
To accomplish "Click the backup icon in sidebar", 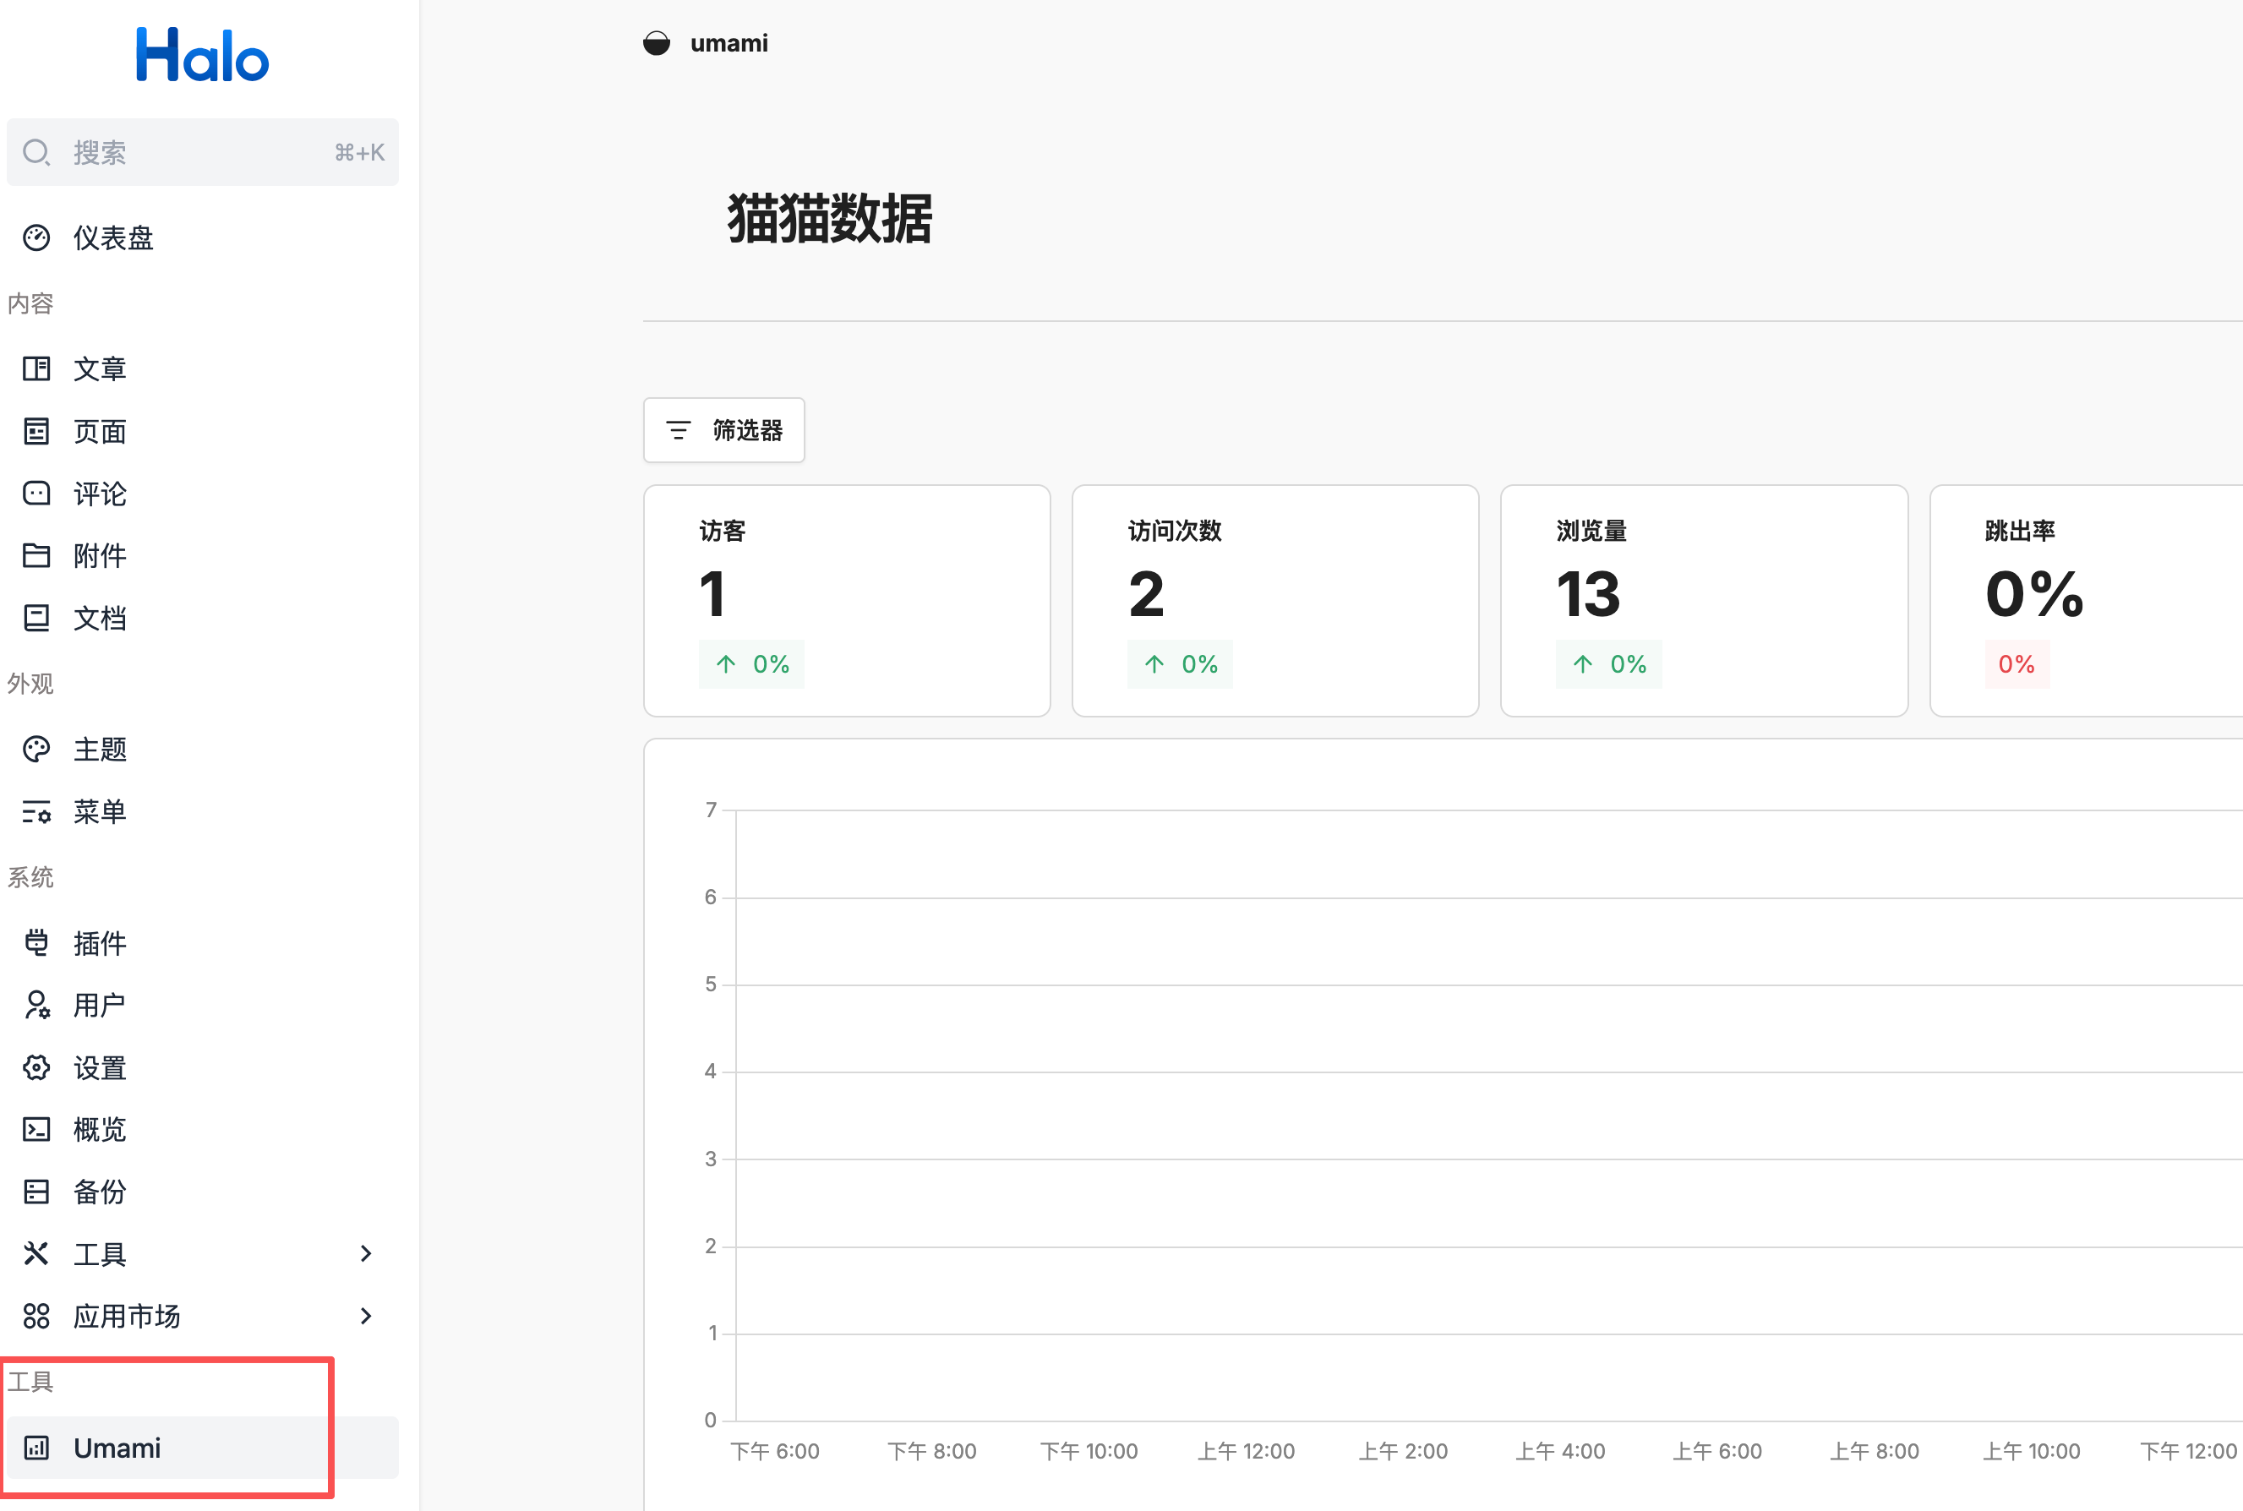I will tap(36, 1192).
